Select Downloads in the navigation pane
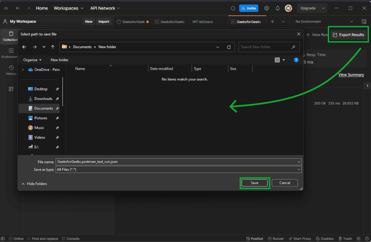The image size is (371, 242). 43,99
